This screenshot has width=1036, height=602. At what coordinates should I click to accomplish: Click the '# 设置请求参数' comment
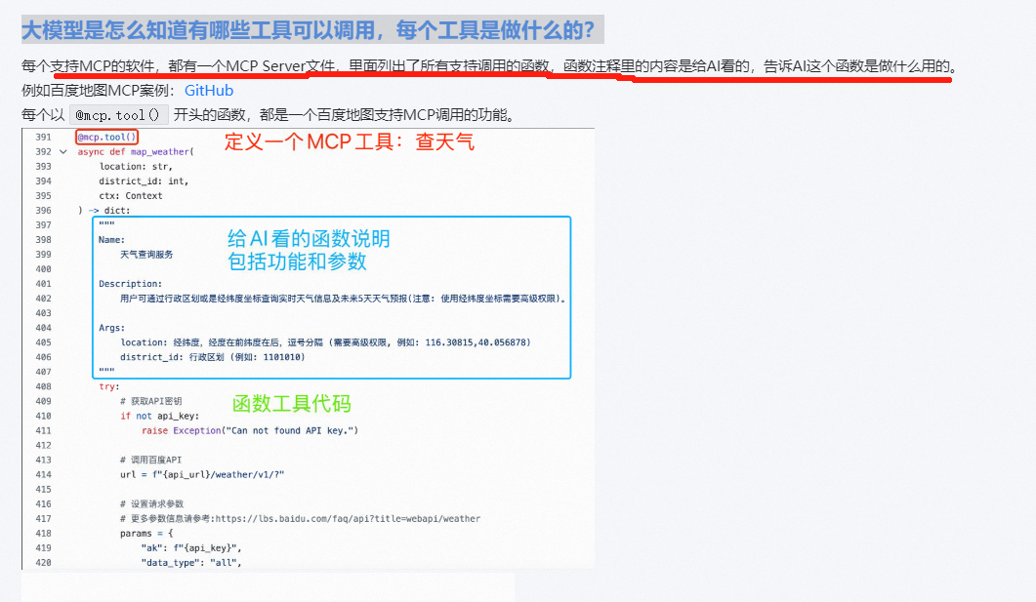(152, 503)
